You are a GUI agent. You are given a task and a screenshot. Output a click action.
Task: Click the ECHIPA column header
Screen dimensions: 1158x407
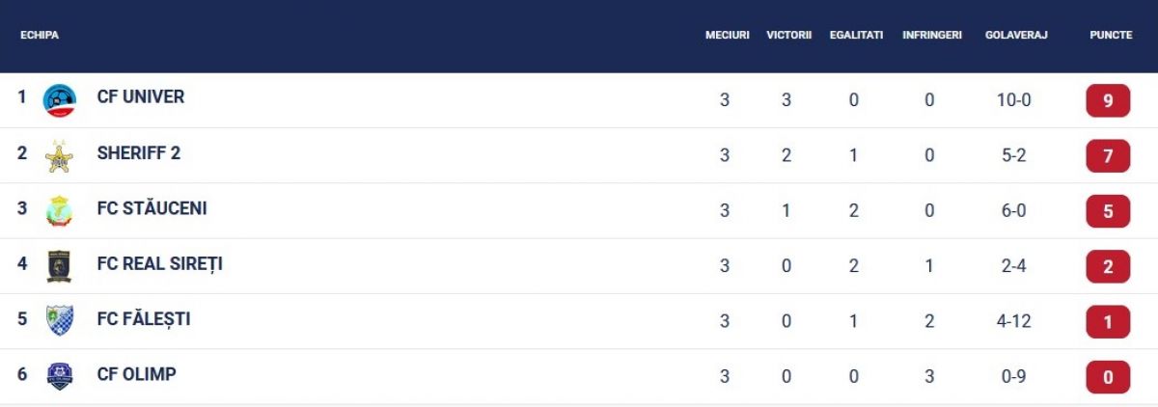(40, 35)
